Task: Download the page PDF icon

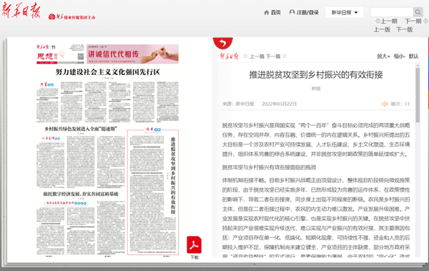Action: (194, 245)
